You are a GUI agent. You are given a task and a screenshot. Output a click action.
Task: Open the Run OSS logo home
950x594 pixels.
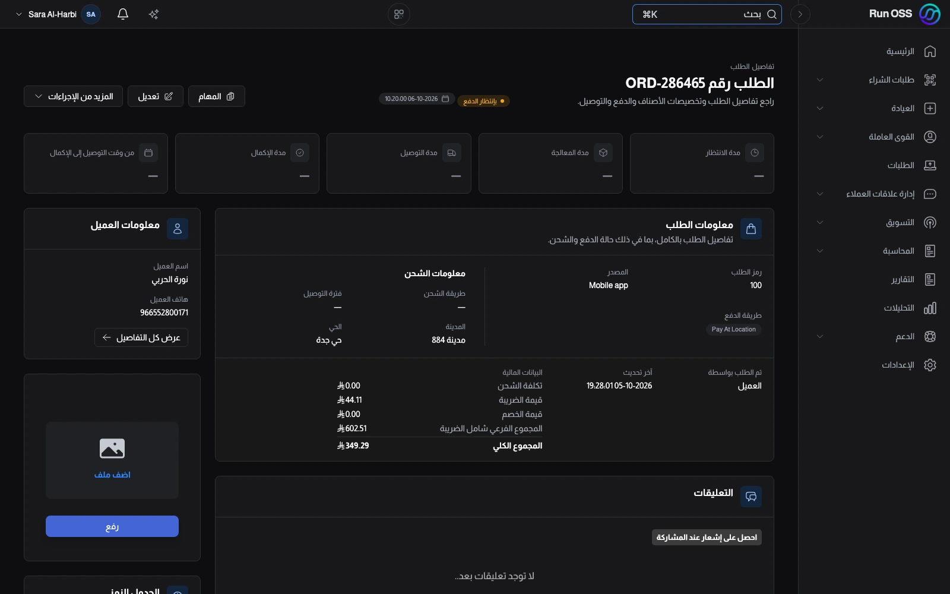tap(904, 14)
